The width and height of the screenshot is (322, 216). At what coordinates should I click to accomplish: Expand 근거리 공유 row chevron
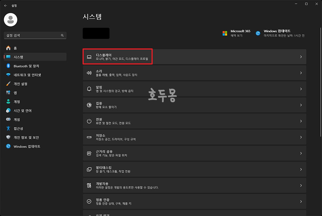point(301,153)
